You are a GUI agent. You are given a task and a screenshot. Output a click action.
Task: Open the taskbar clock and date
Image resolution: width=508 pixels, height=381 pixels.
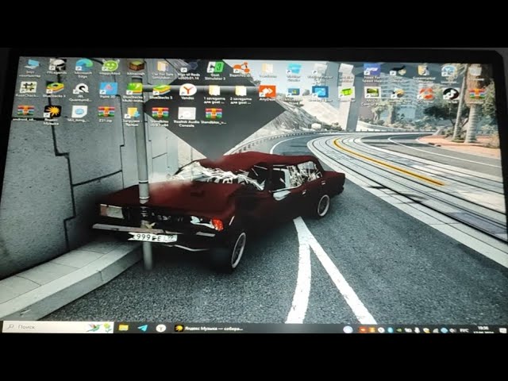(483, 330)
